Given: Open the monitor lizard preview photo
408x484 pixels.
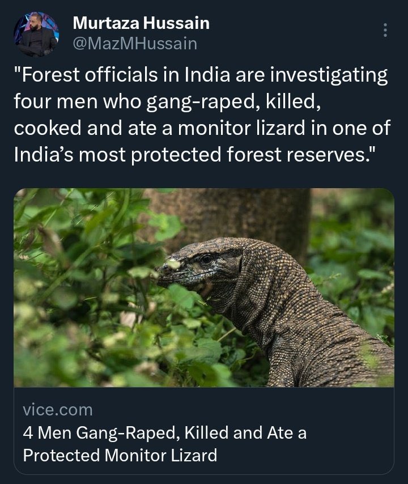Looking at the screenshot, I should (204, 288).
